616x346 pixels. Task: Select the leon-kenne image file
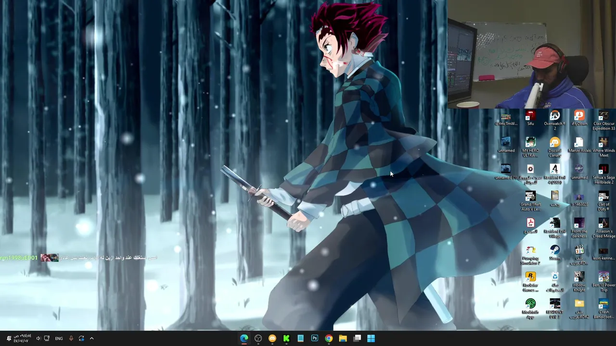pos(603,253)
